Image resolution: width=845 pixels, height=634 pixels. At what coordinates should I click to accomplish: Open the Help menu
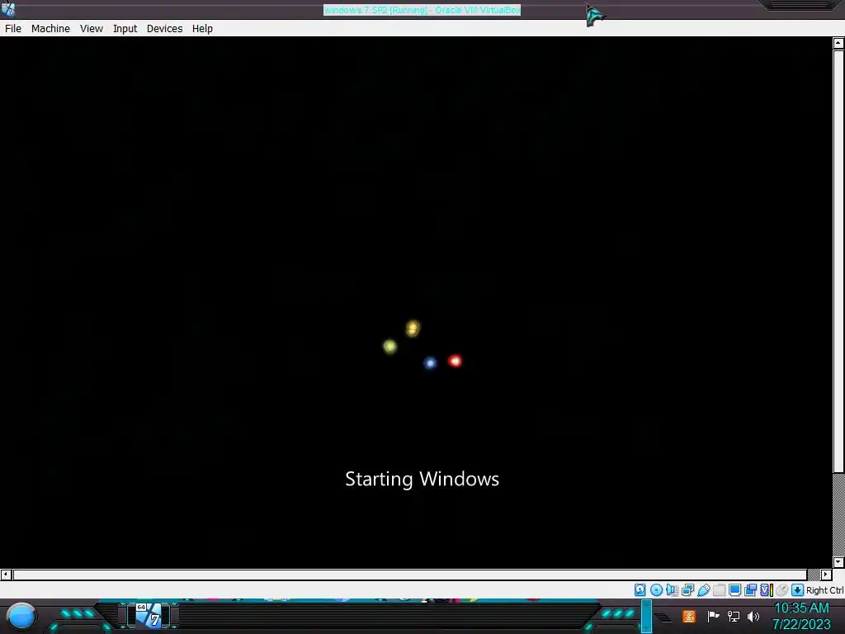(203, 29)
